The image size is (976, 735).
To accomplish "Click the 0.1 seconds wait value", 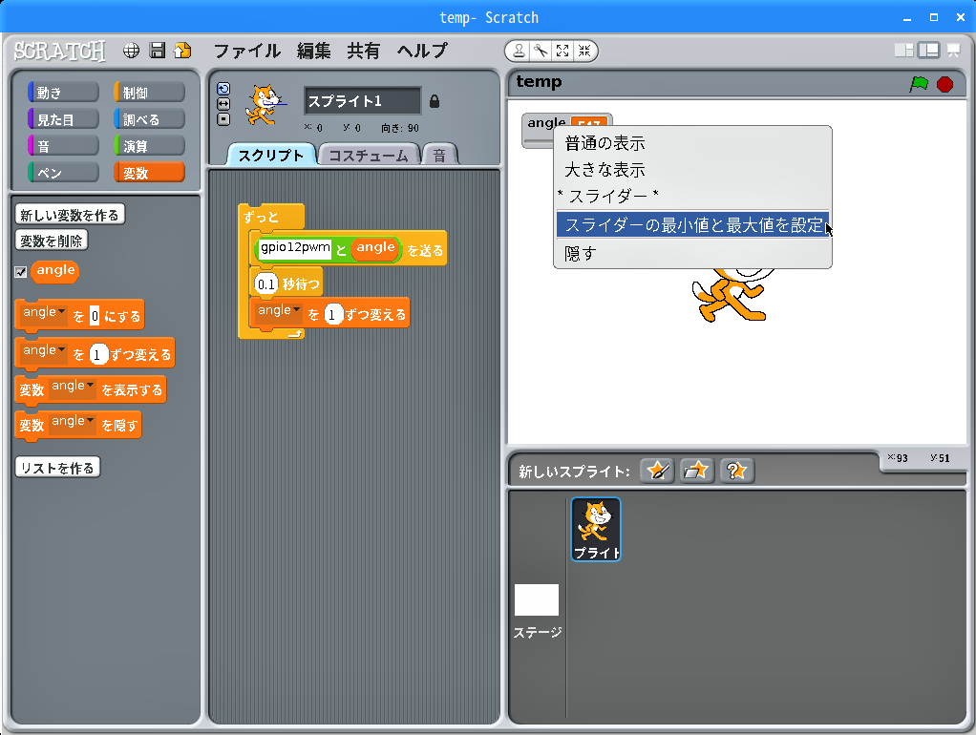I will click(265, 283).
